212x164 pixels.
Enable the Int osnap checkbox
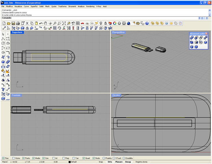pyautogui.click(x=54, y=158)
